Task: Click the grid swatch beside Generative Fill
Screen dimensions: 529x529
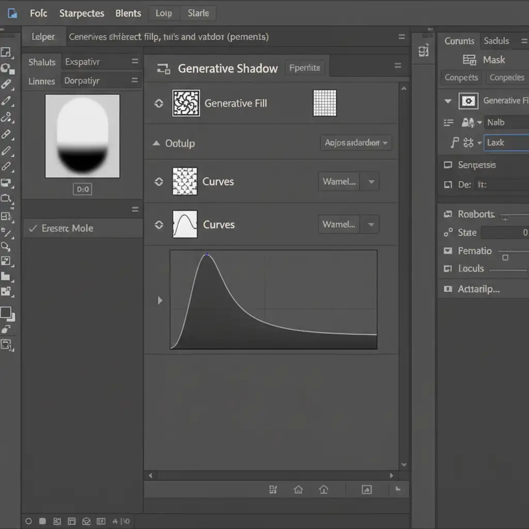Action: [x=324, y=103]
